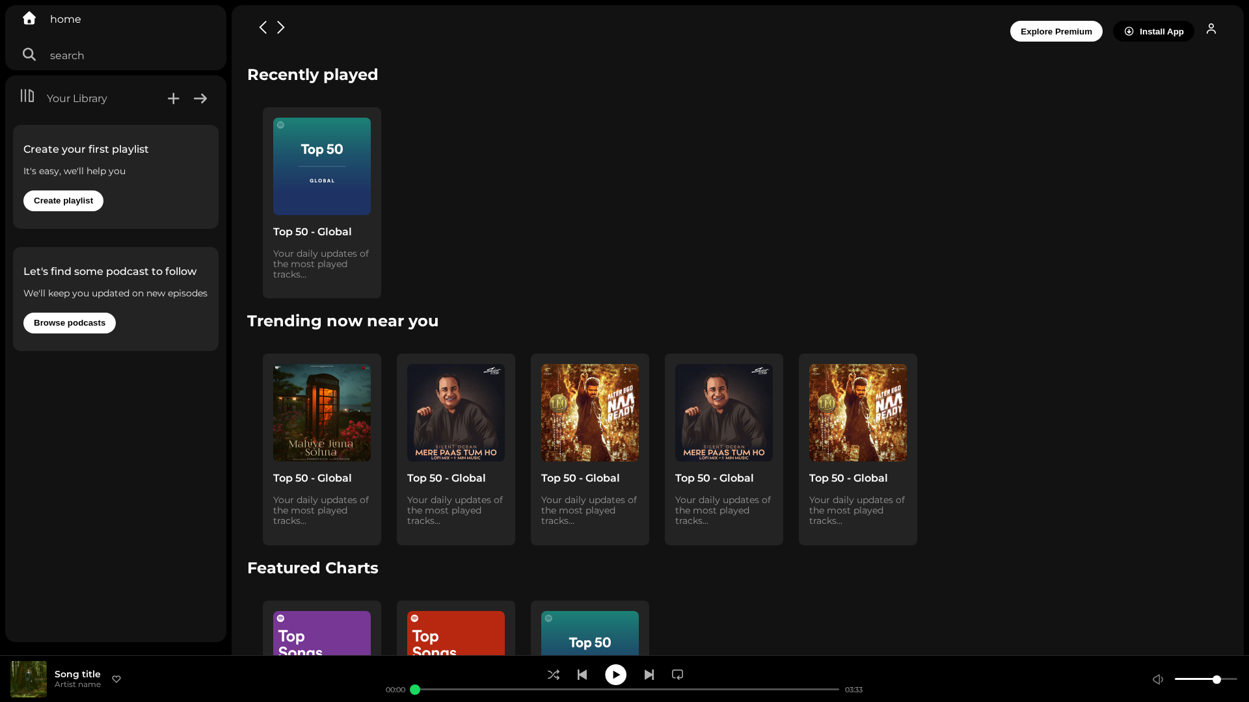Click the volume slider handle
Screen dimensions: 1249x702
(x=1216, y=679)
